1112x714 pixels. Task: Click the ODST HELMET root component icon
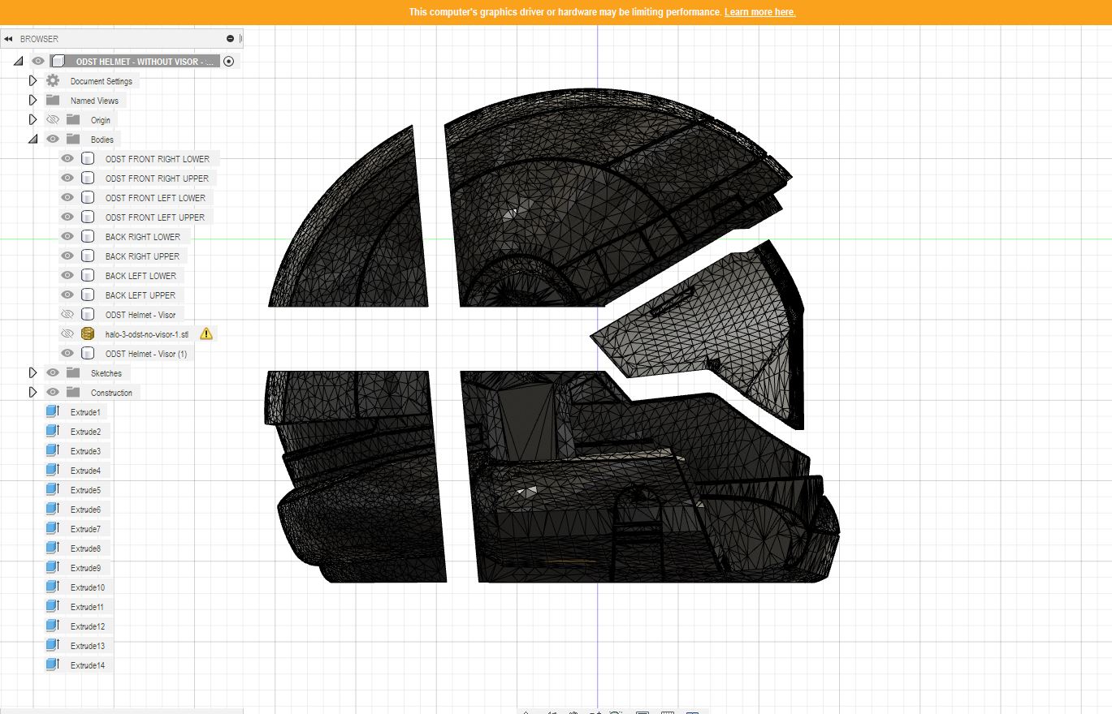point(58,61)
